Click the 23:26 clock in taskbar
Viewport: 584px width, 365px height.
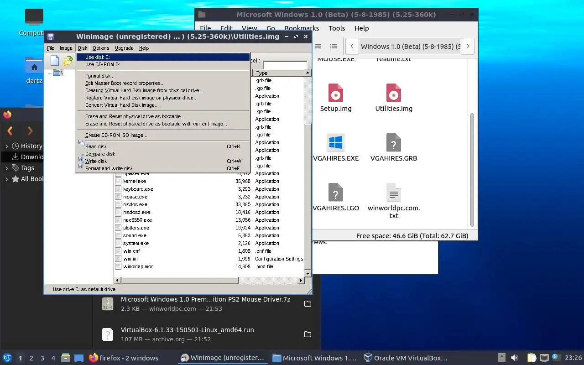573,358
